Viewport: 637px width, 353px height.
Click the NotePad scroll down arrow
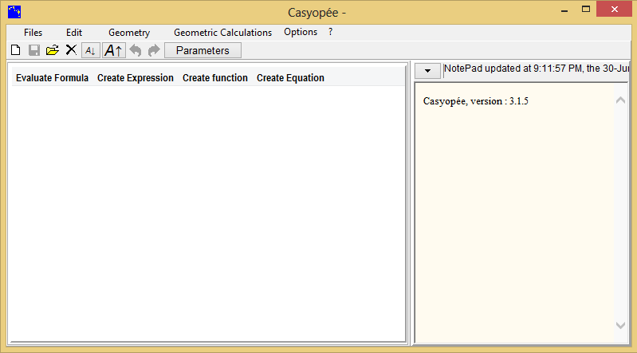[620, 325]
